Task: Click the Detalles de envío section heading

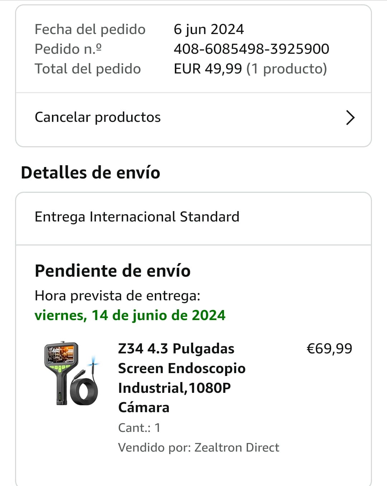Action: coord(90,172)
